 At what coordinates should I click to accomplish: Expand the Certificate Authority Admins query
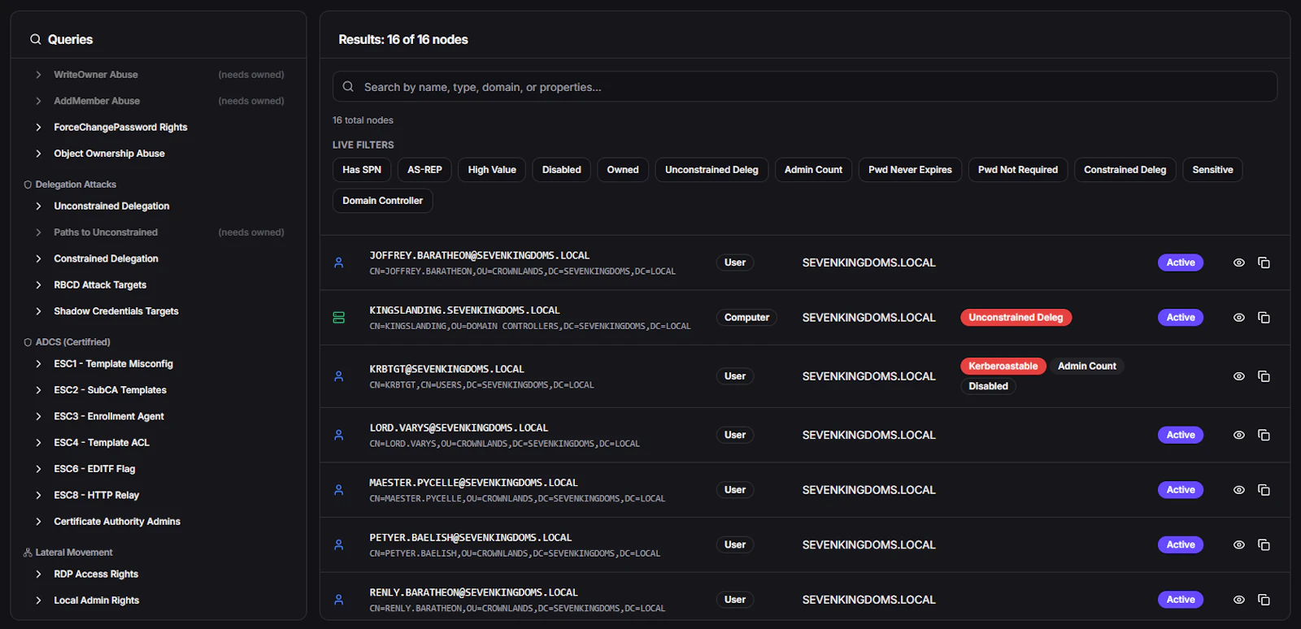[x=38, y=522]
